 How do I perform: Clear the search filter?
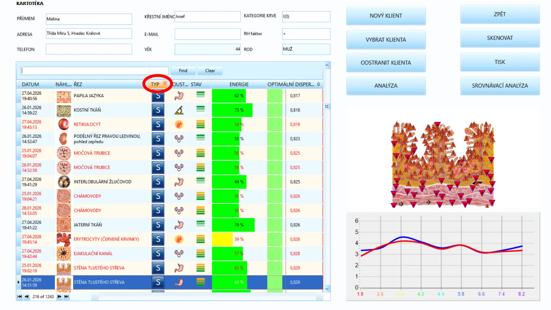tap(210, 71)
